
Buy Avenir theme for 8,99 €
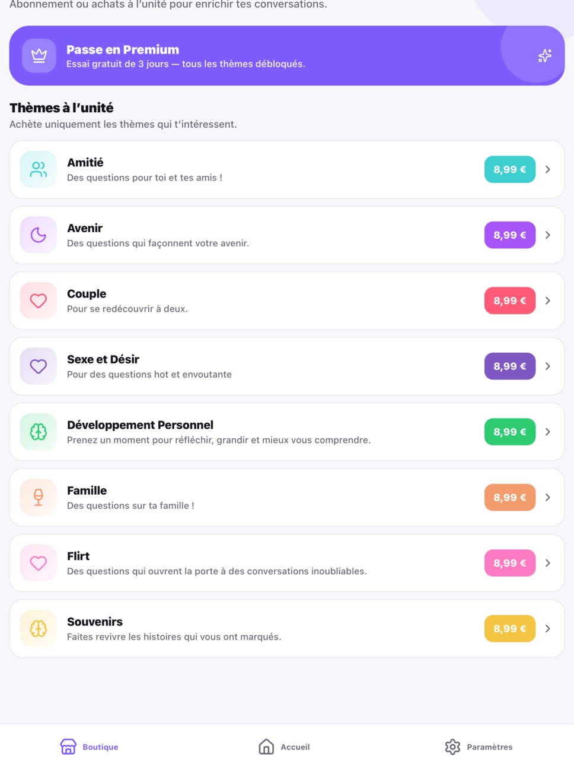[x=510, y=235]
